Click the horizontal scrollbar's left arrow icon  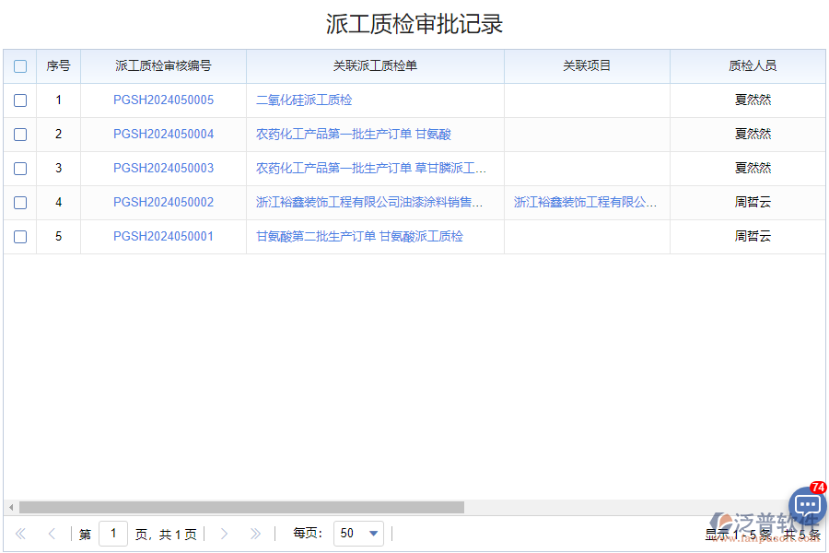[10, 505]
